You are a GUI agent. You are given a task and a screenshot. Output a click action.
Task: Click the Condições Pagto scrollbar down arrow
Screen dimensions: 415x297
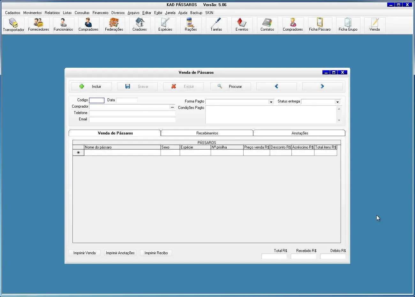point(339,120)
